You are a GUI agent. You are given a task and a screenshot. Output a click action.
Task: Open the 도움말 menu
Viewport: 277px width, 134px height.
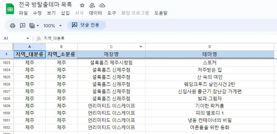tap(161, 13)
